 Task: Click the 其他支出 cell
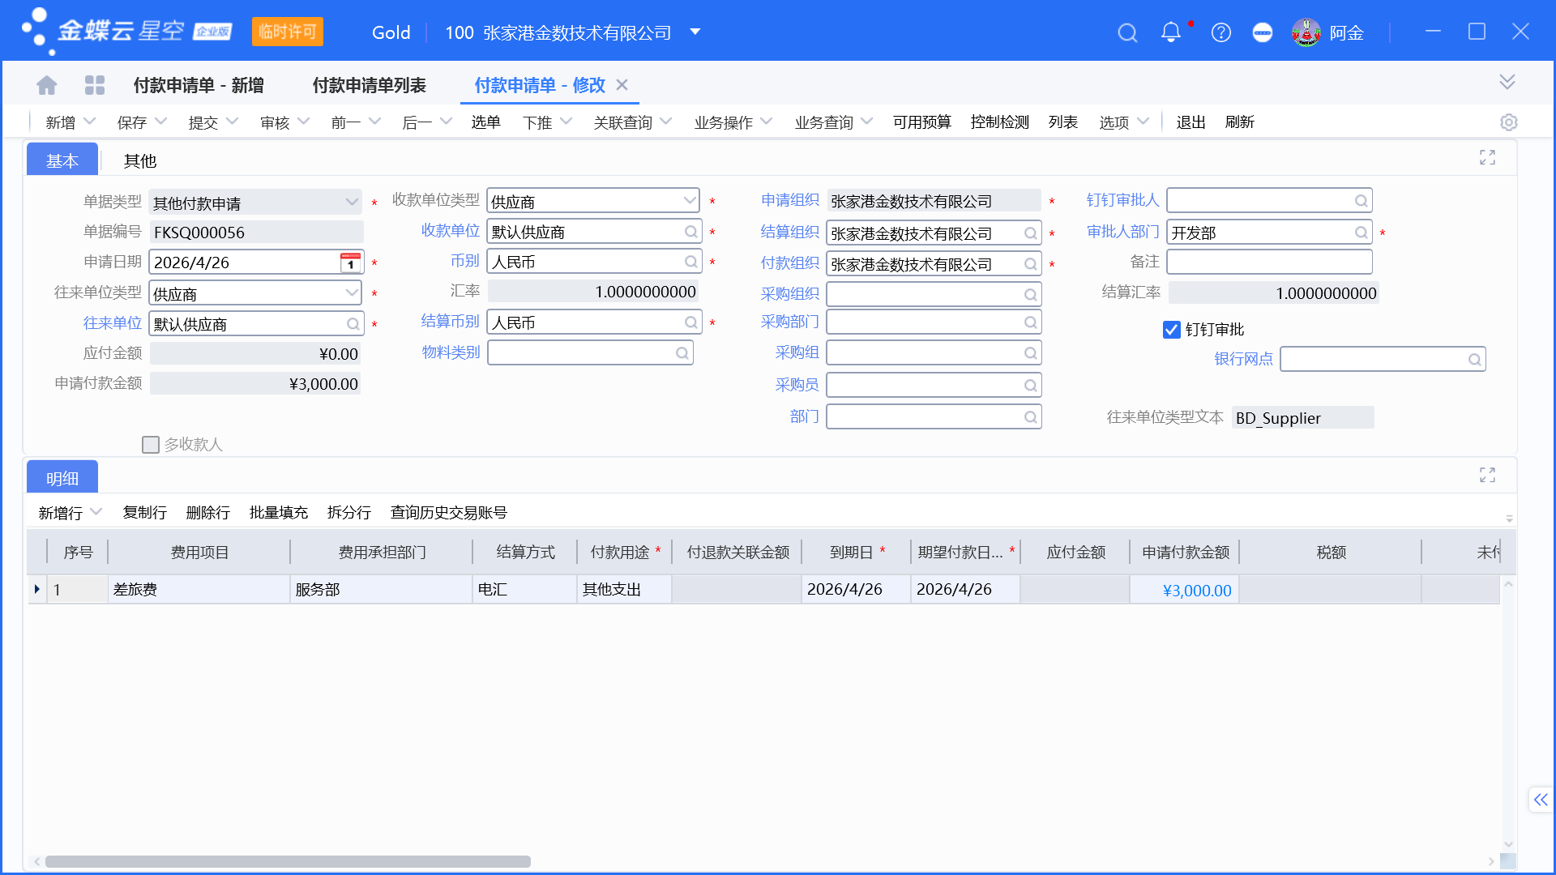[624, 590]
